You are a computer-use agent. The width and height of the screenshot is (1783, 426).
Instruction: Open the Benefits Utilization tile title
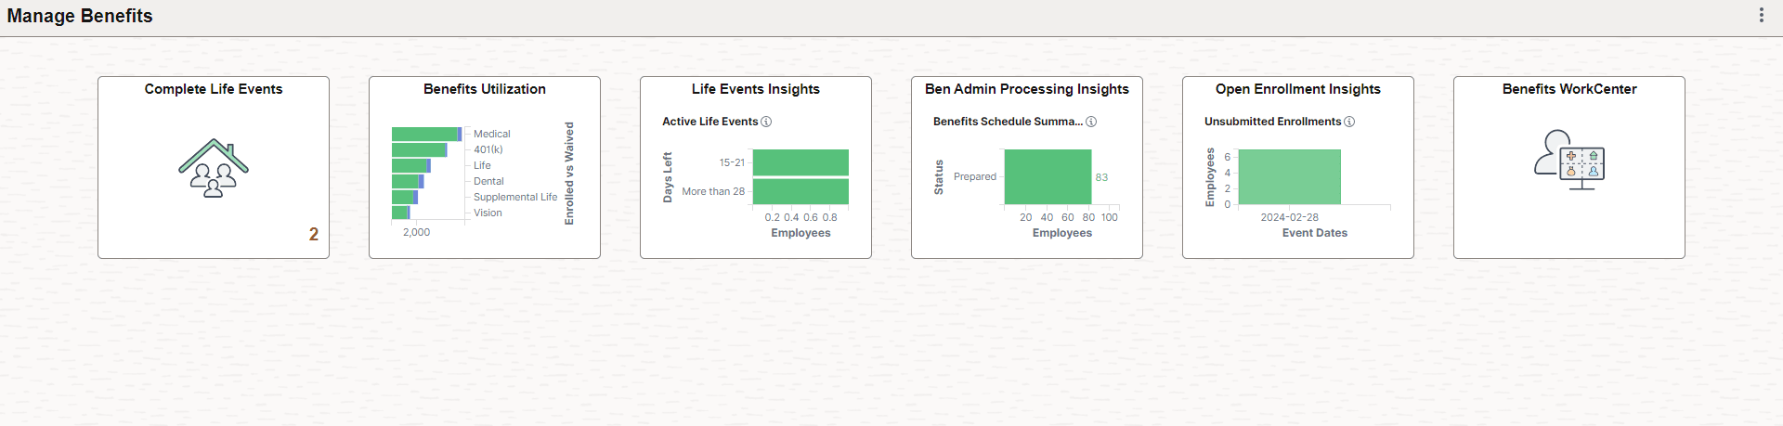pos(484,89)
